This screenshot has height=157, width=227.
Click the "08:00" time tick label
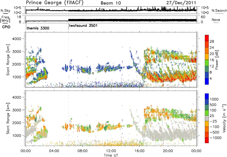pos(83,151)
